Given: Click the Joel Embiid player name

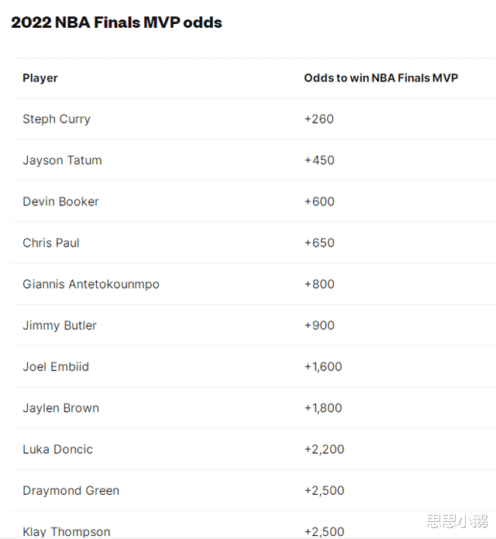Looking at the screenshot, I should click(56, 367).
